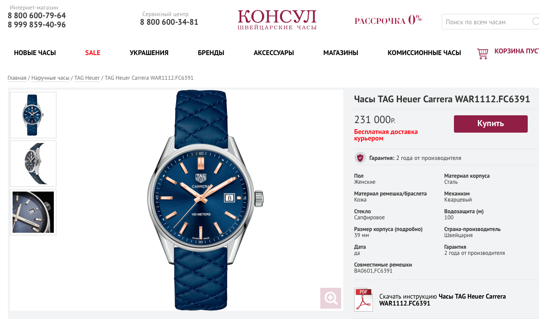Click the Купить button
The width and height of the screenshot is (539, 319).
pyautogui.click(x=491, y=124)
